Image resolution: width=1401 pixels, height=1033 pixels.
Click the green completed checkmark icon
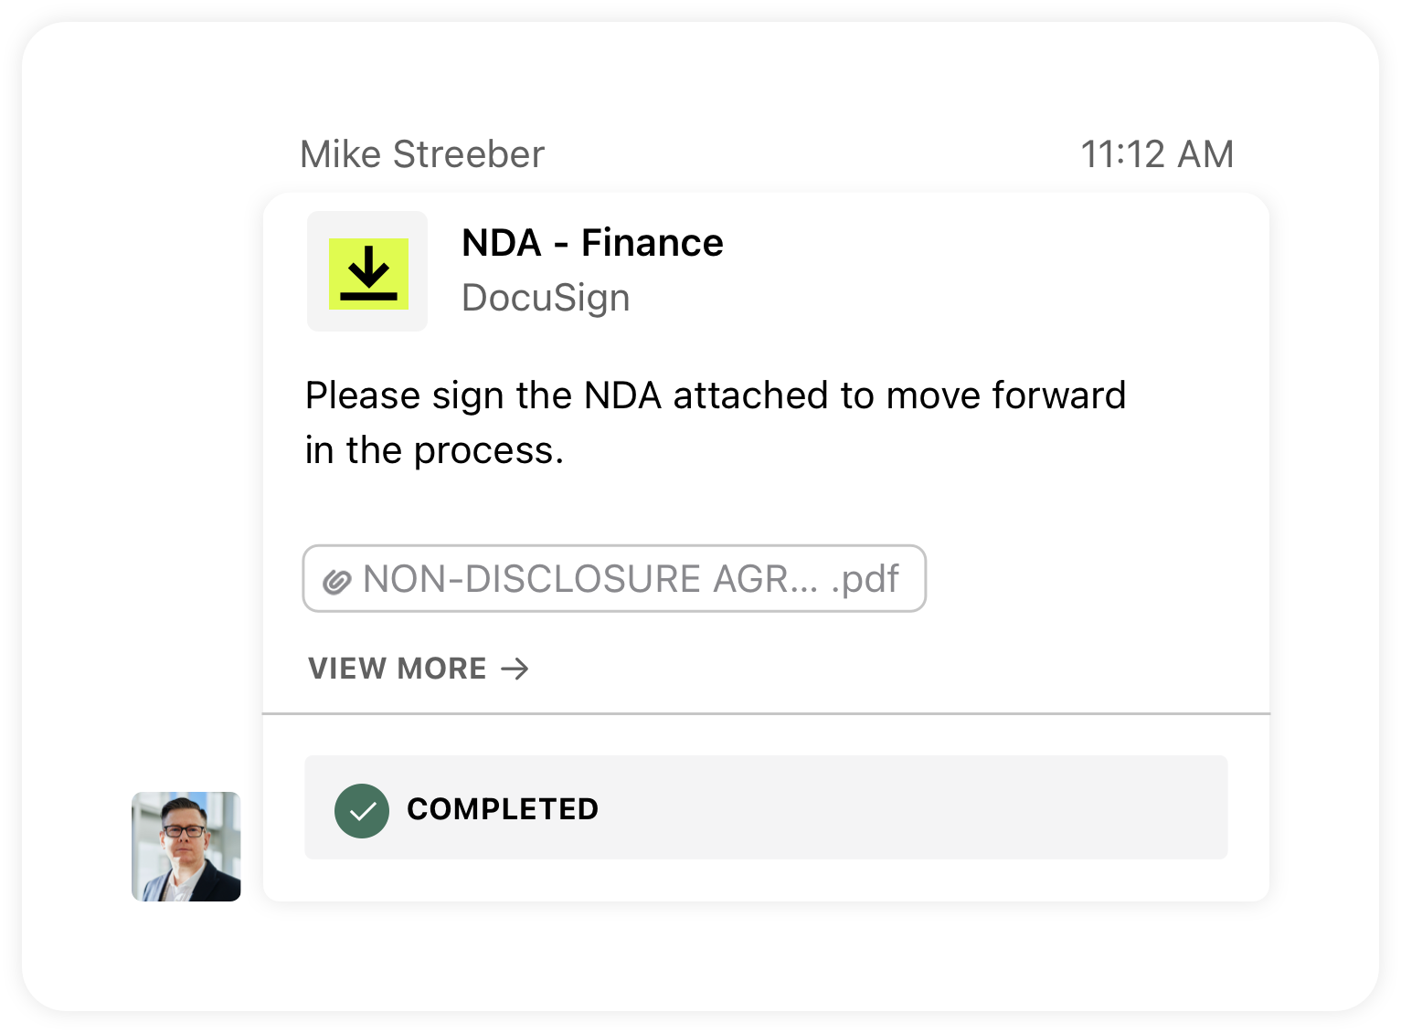tap(362, 811)
